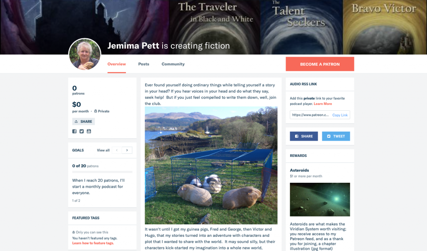
Task: Show the next goal with the right arrow
Action: click(127, 150)
